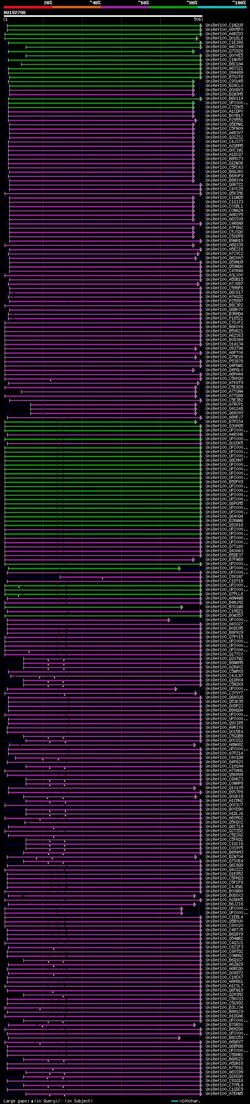Select the UniRef100_C8V1N7 label
The height and width of the screenshot is (1104, 250).
(x=224, y=576)
